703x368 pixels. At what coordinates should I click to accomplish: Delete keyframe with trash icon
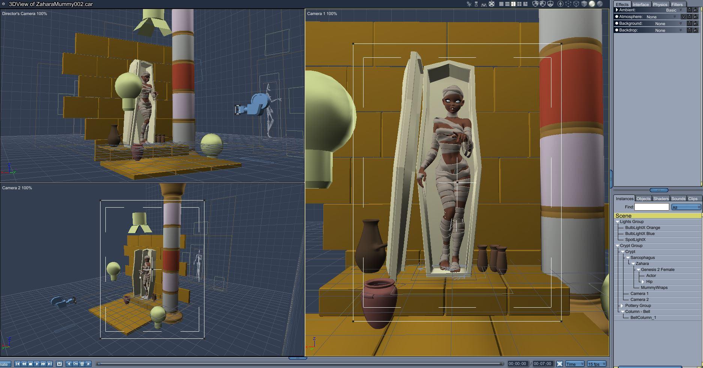pos(82,364)
